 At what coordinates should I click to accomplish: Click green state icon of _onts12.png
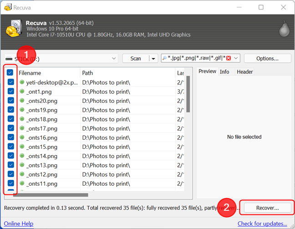click(22, 174)
